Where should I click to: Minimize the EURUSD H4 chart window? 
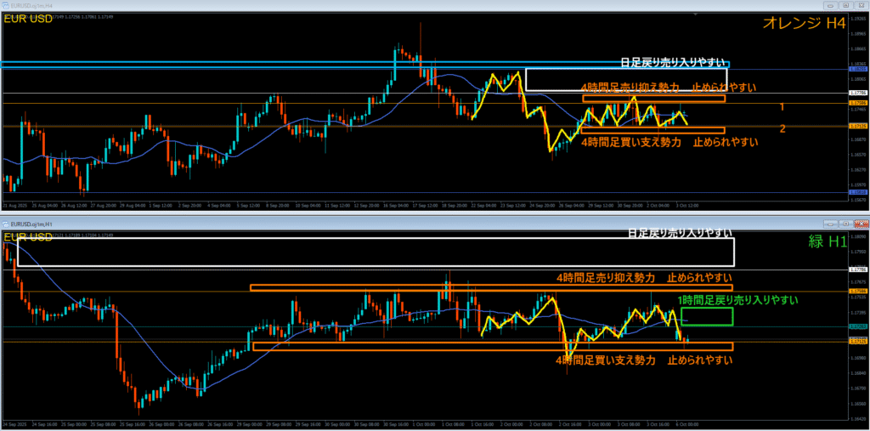831,5
